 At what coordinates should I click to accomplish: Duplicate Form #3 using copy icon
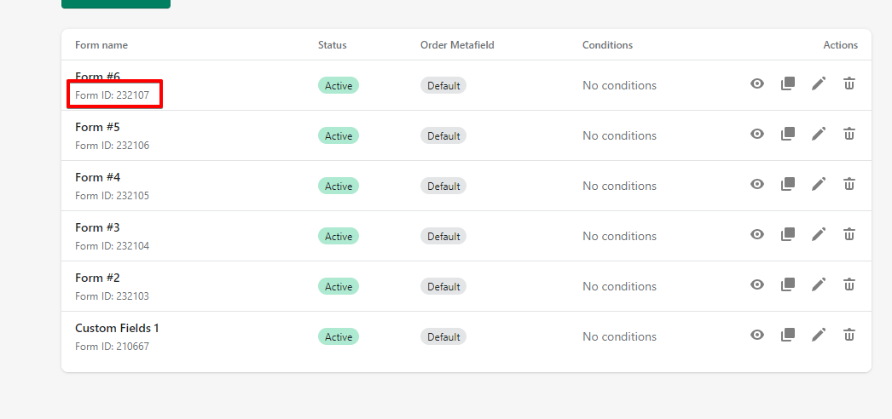coord(787,234)
